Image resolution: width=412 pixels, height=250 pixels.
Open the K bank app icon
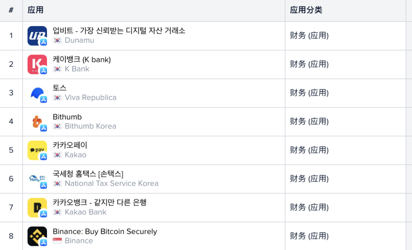pyautogui.click(x=37, y=64)
